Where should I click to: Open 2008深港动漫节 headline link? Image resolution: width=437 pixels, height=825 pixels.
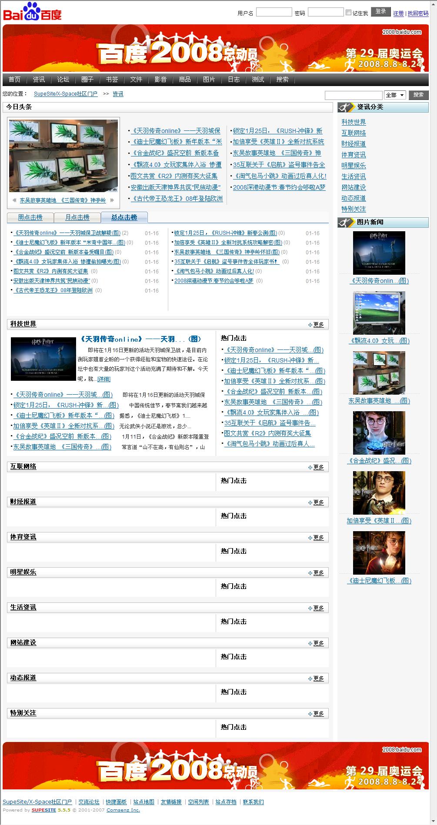tap(279, 187)
